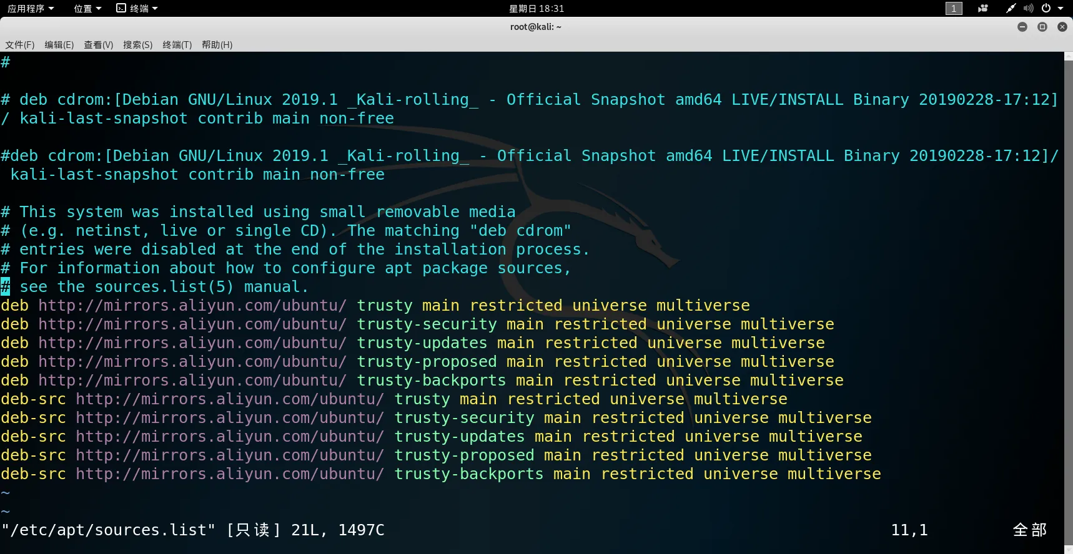Click the [只读] read-only indicator
The image size is (1073, 554).
pos(254,530)
